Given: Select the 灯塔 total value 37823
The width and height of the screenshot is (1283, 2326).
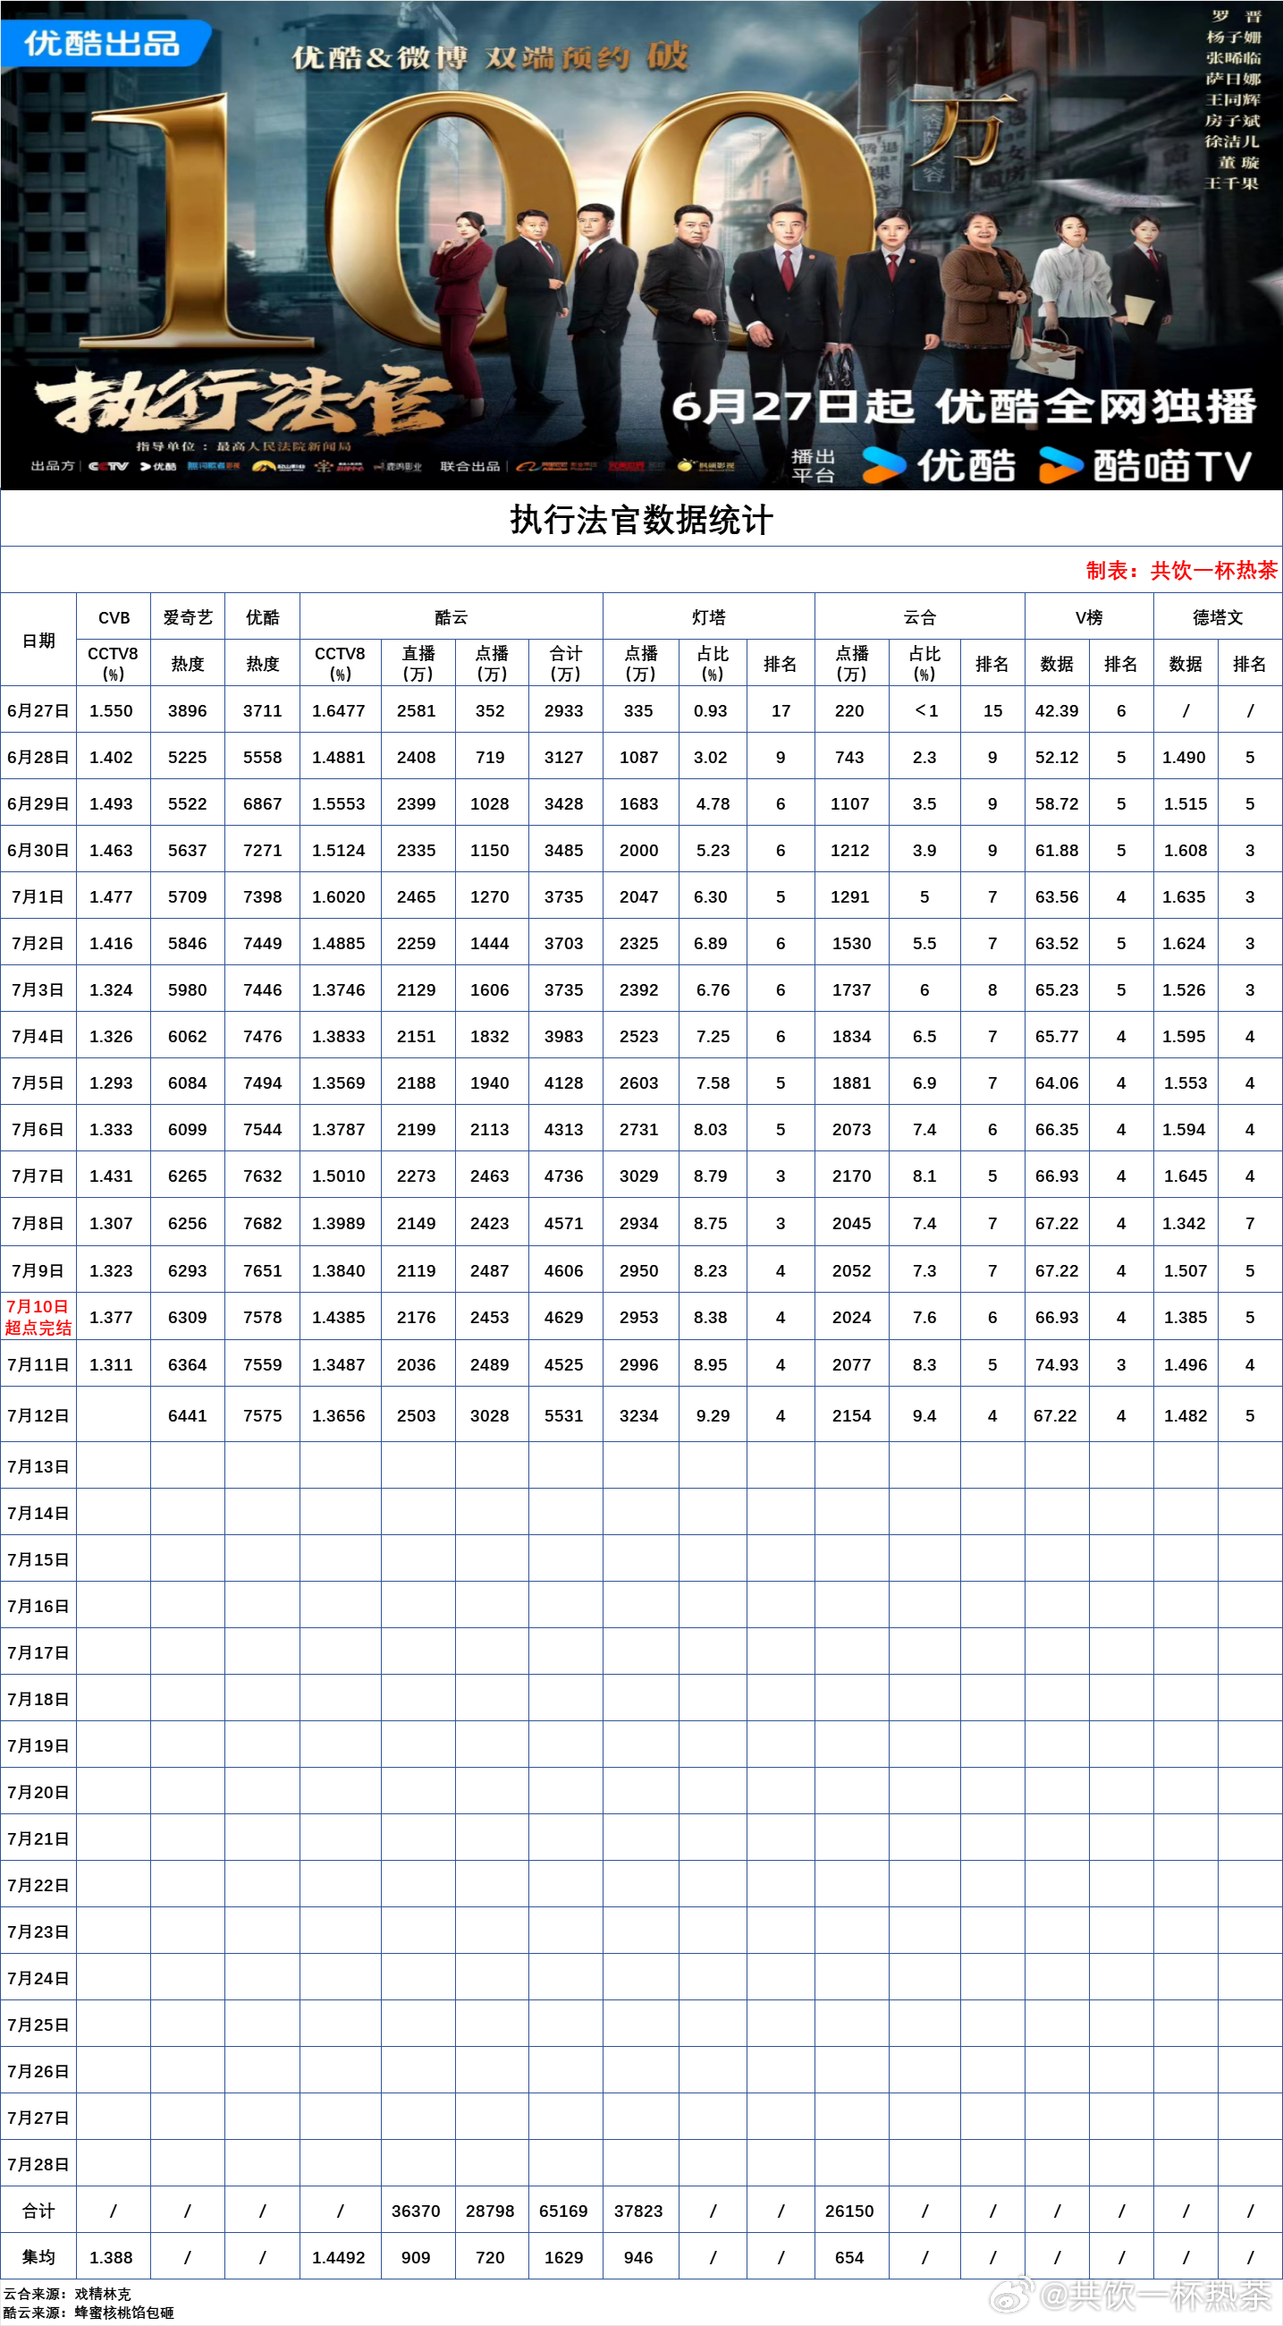Looking at the screenshot, I should point(638,2211).
